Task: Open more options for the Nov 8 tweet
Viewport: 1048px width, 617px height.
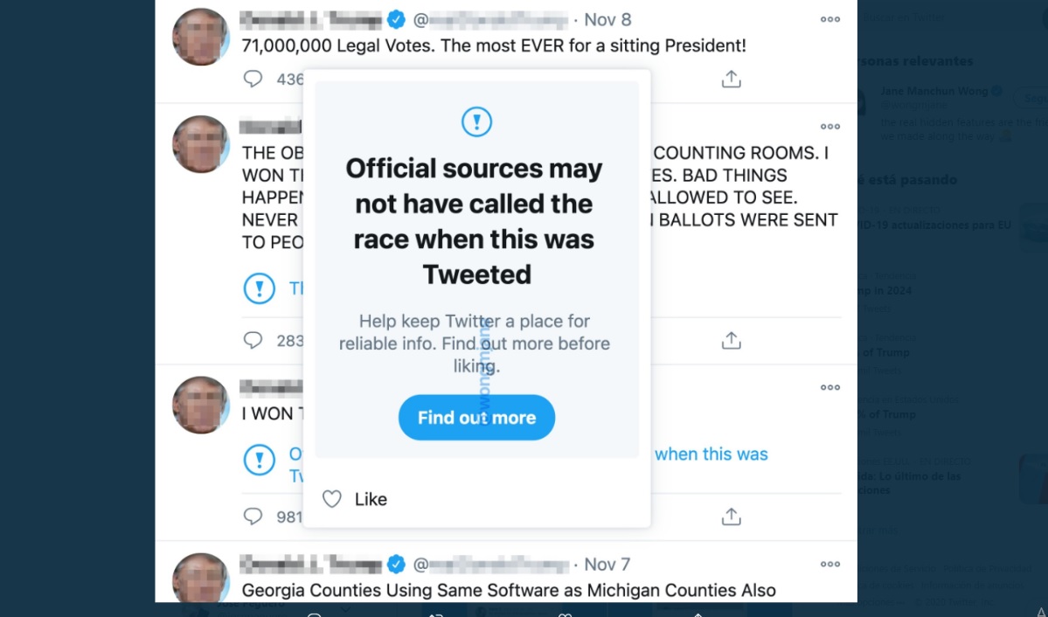Action: pyautogui.click(x=829, y=19)
